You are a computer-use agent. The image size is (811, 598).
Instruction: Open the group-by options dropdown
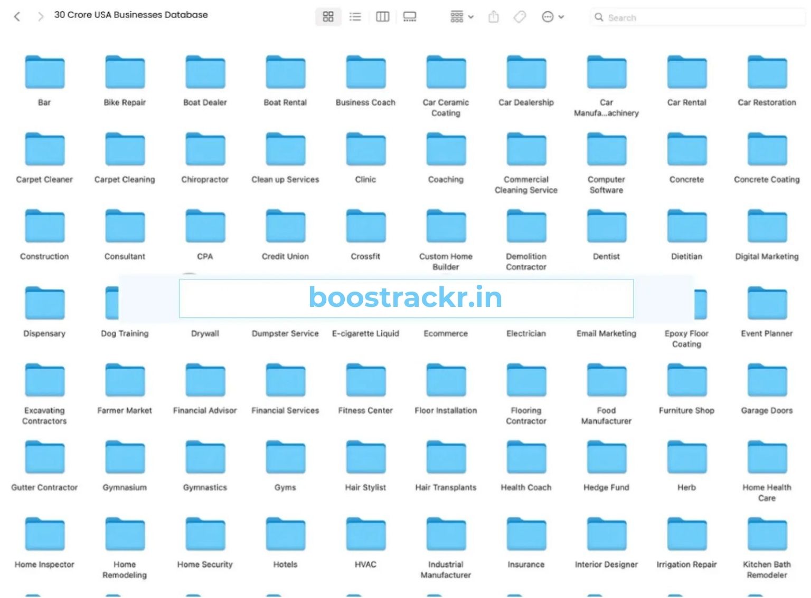click(x=462, y=17)
